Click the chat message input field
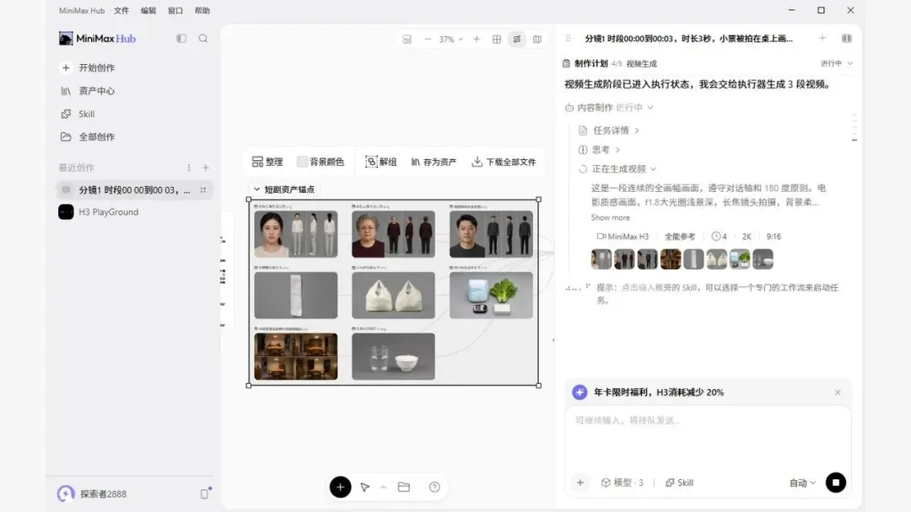This screenshot has width=911, height=512. [708, 436]
